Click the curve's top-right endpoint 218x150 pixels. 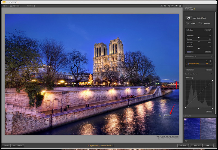point(212,80)
